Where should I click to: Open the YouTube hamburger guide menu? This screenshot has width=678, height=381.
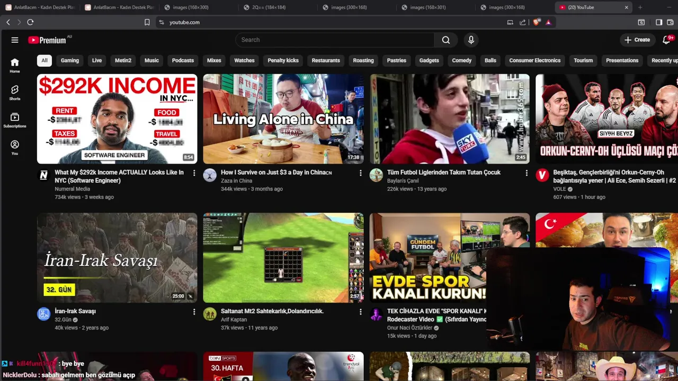click(15, 40)
